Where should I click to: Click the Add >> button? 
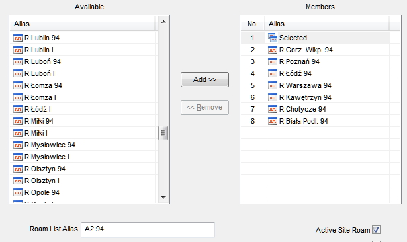tap(204, 79)
